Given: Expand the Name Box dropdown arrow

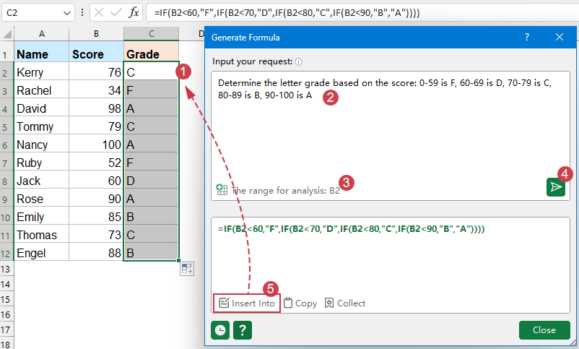Looking at the screenshot, I should 67,12.
